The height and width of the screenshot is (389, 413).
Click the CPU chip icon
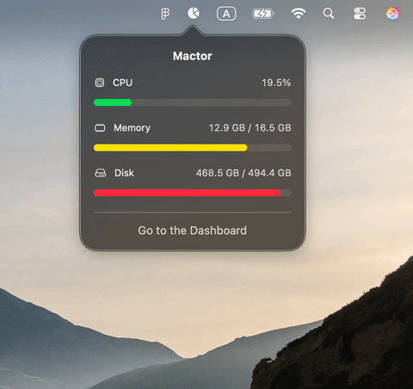[x=100, y=83]
